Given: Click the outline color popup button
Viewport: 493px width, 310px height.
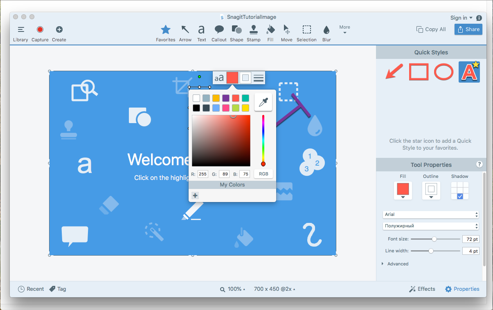Looking at the screenshot, I should point(245,78).
